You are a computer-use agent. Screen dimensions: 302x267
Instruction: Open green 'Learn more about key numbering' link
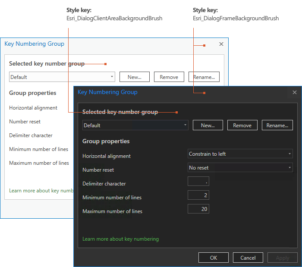click(x=120, y=239)
